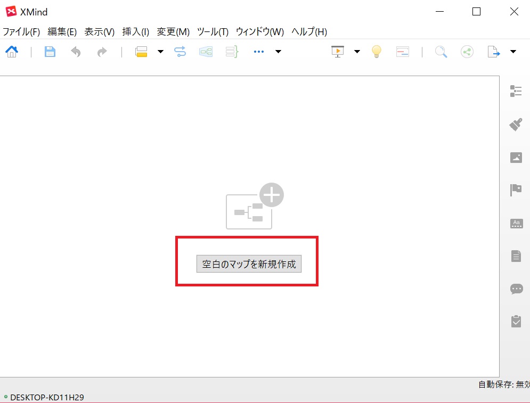Click the Search magnifier icon
This screenshot has height=403, width=530.
click(x=441, y=52)
